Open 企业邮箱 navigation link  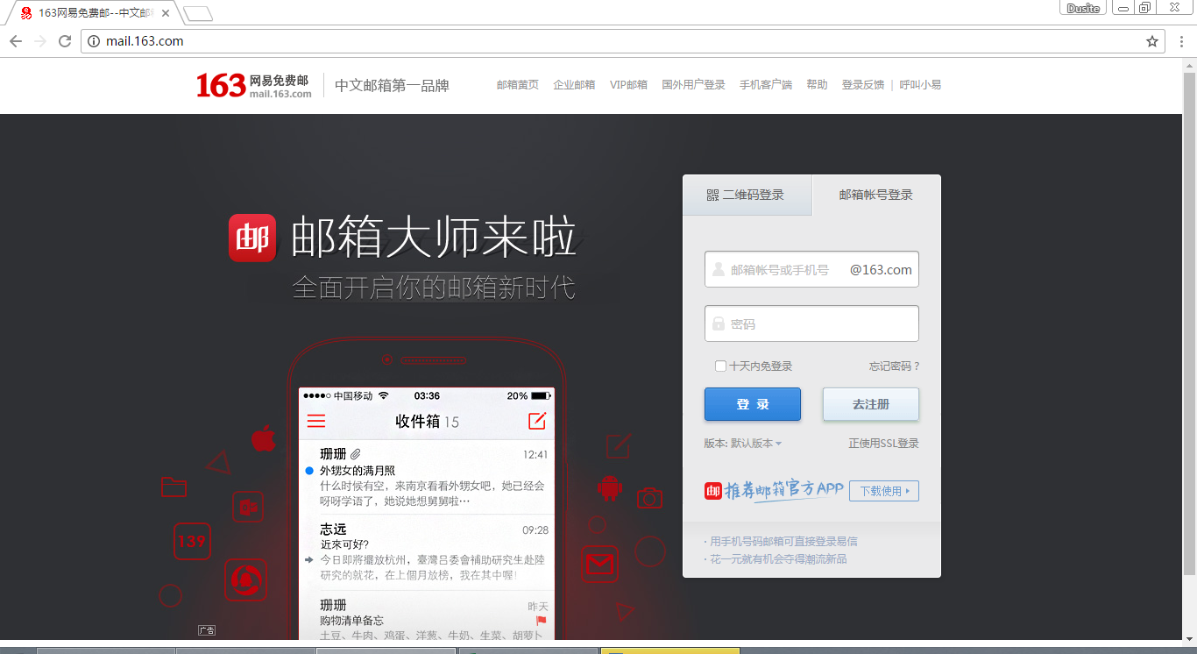point(574,85)
